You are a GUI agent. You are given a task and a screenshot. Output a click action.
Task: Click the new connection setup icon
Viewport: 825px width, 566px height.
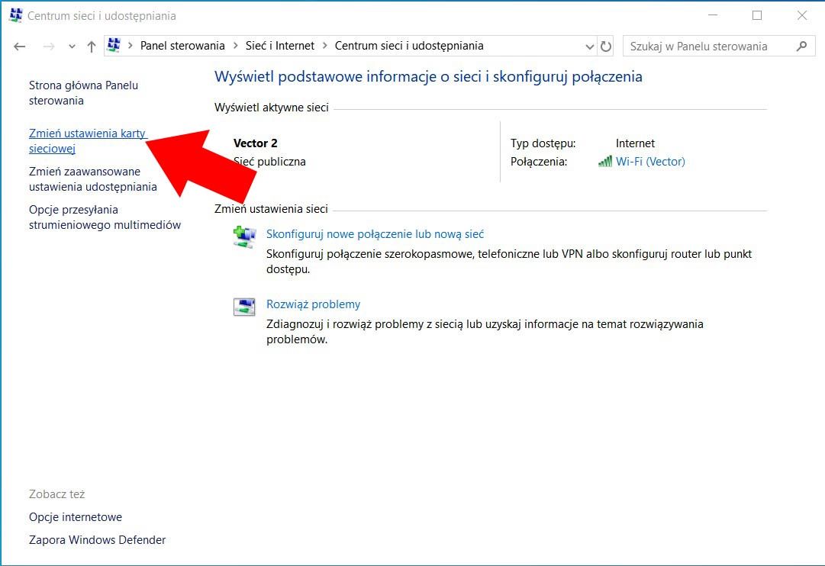click(245, 236)
